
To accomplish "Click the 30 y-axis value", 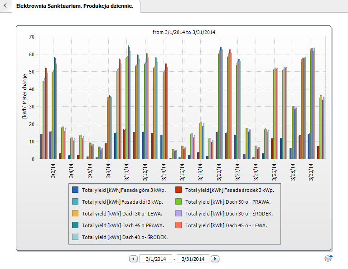I will [x=32, y=107].
